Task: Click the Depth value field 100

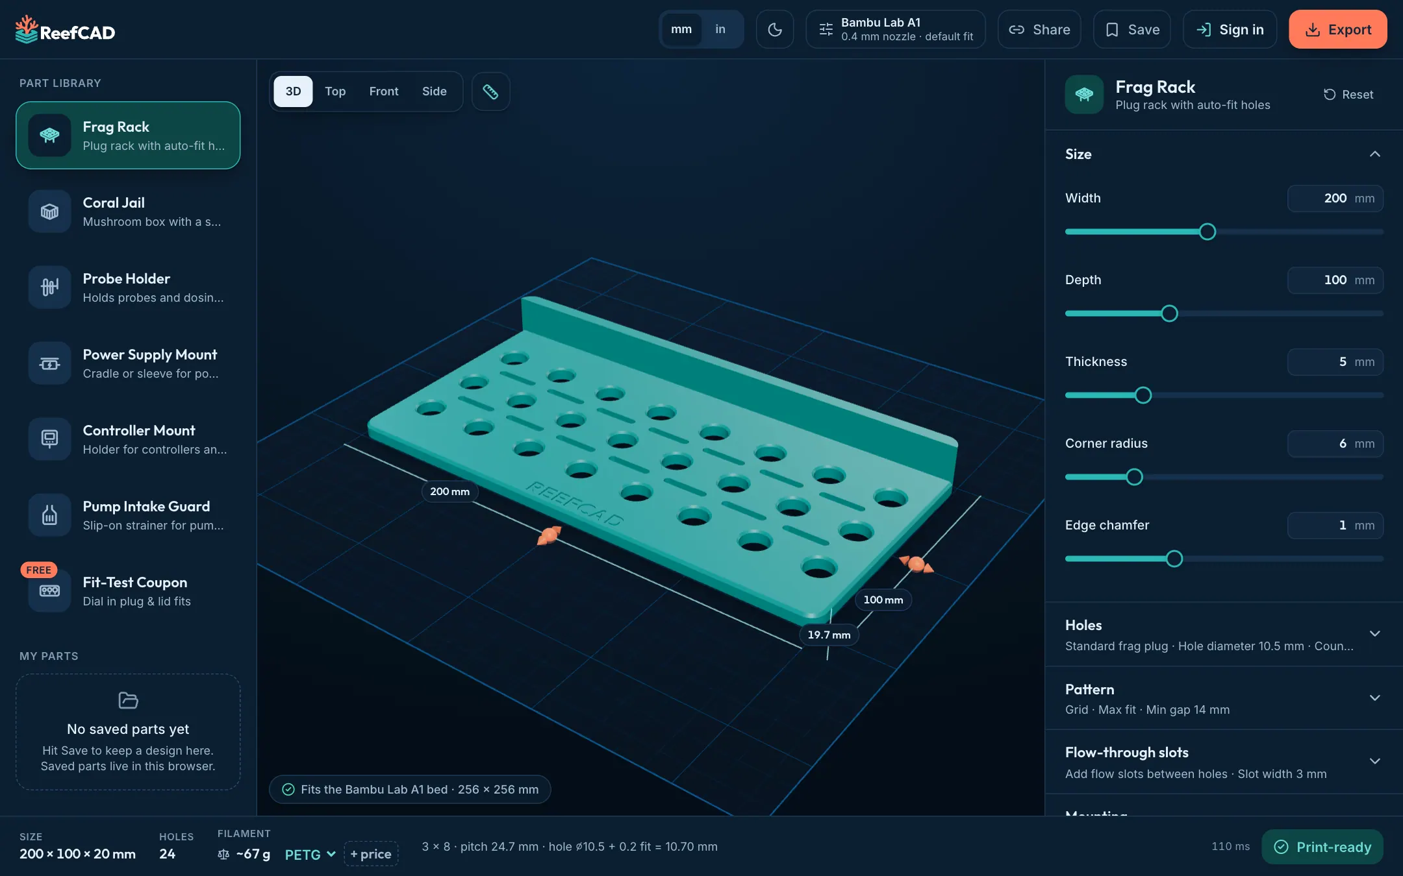Action: pyautogui.click(x=1335, y=280)
